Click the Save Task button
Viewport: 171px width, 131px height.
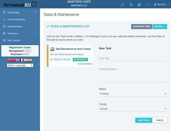pyautogui.click(x=143, y=120)
